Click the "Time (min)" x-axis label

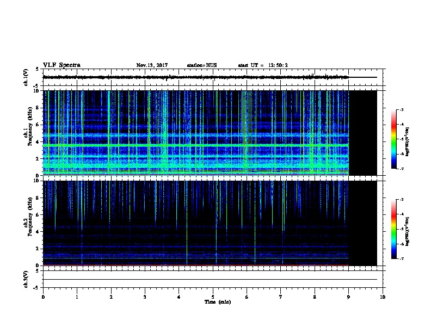coord(218,302)
